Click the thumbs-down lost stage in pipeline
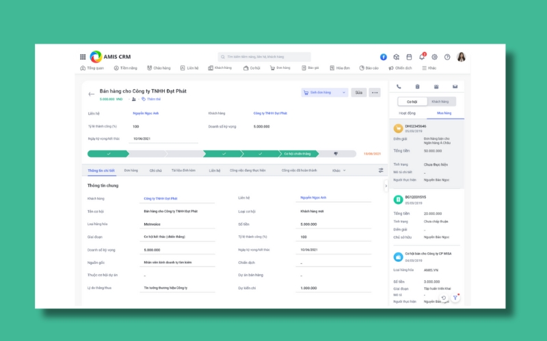 pos(336,153)
